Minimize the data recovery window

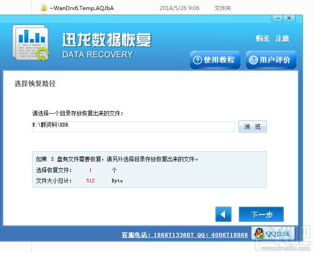(278, 18)
